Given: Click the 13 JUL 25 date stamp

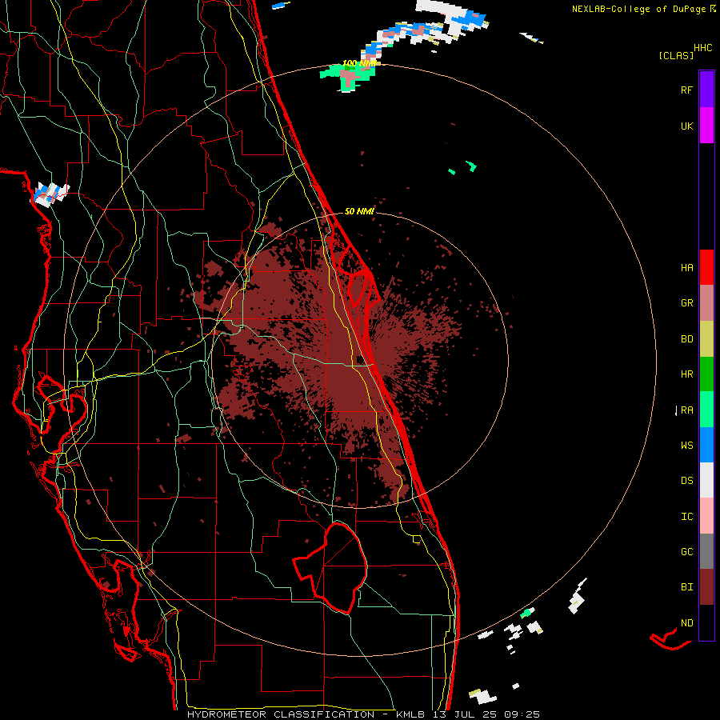Looking at the screenshot, I should click(465, 714).
